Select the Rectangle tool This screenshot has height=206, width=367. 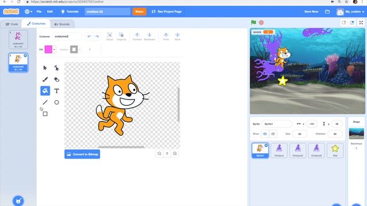pos(45,114)
